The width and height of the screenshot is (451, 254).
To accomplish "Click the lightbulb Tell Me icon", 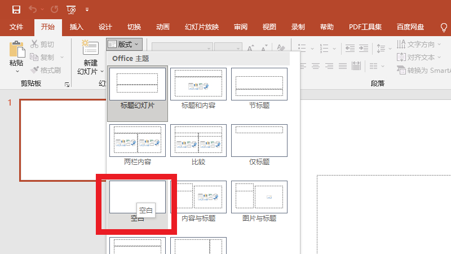I will (444, 27).
